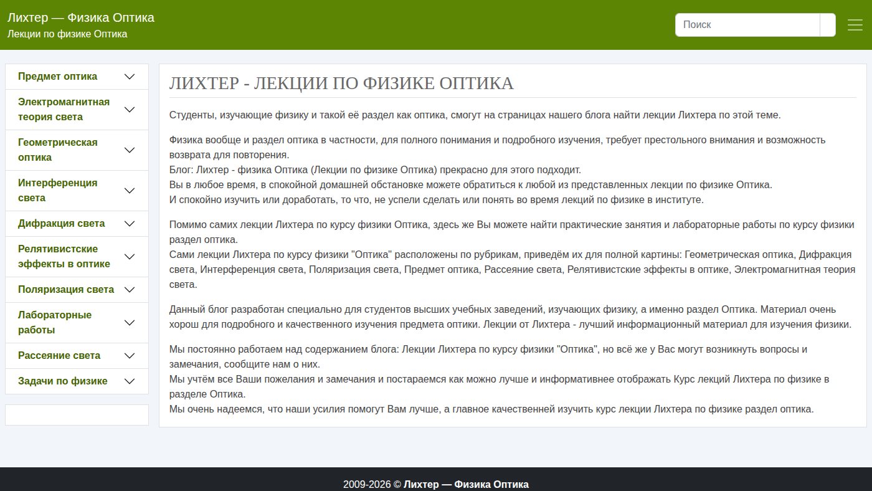
Task: Click the footer copyright text 2009-2026 ©
Action: pyautogui.click(x=372, y=484)
